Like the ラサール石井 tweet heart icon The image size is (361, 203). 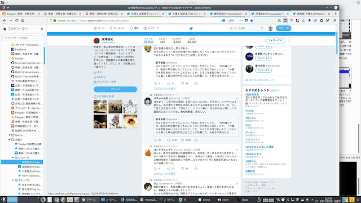[x=182, y=140]
